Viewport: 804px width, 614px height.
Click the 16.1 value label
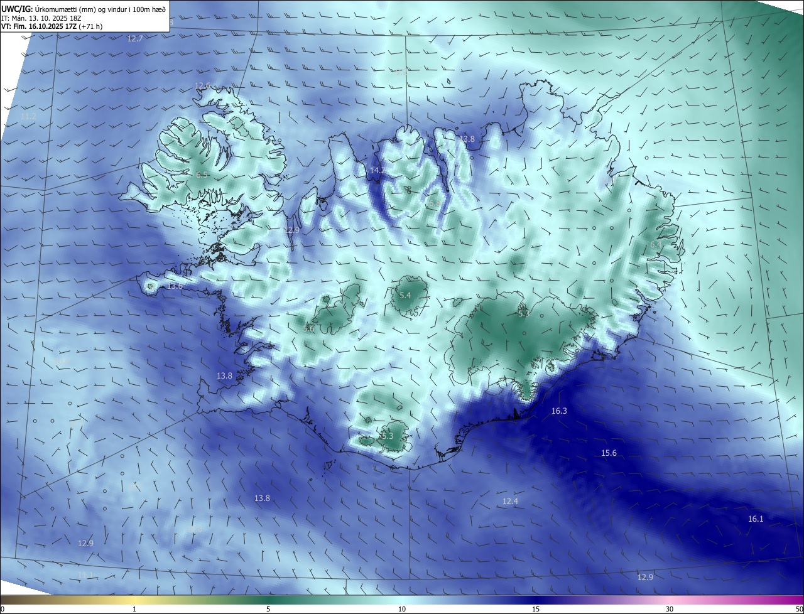[x=756, y=519]
